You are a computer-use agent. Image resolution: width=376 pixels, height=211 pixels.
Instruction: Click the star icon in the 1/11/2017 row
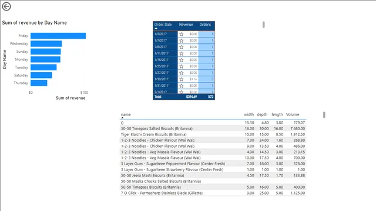click(x=182, y=53)
